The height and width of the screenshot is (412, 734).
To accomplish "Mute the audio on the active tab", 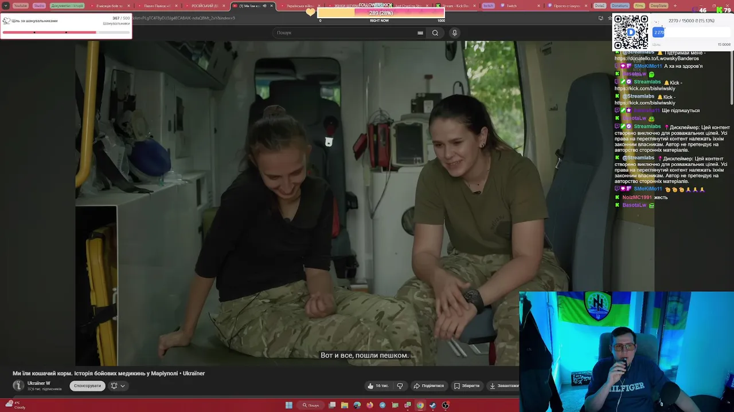I will click(264, 6).
